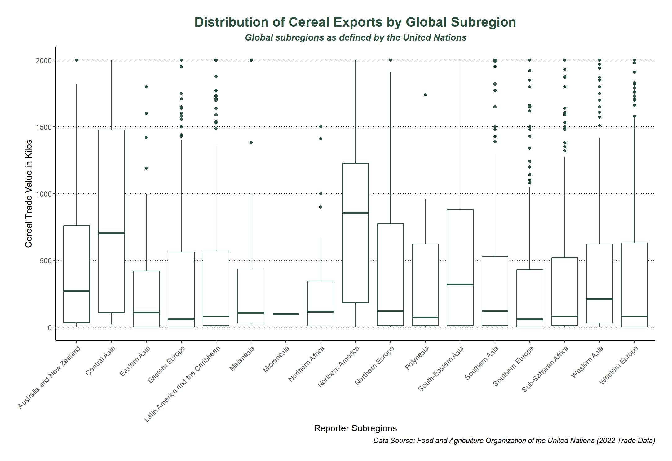Select the Central Asia median line

click(111, 233)
